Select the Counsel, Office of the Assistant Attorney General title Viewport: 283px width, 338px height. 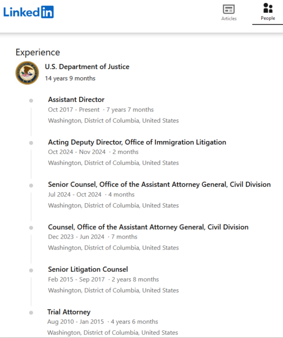coord(148,227)
